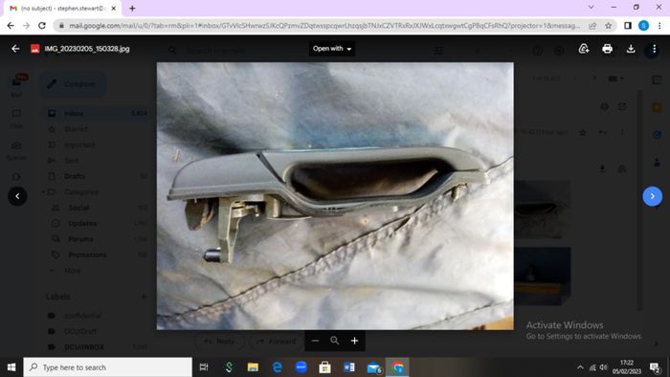Open the three-dot more actions menu
This screenshot has height=377, width=670.
click(654, 49)
